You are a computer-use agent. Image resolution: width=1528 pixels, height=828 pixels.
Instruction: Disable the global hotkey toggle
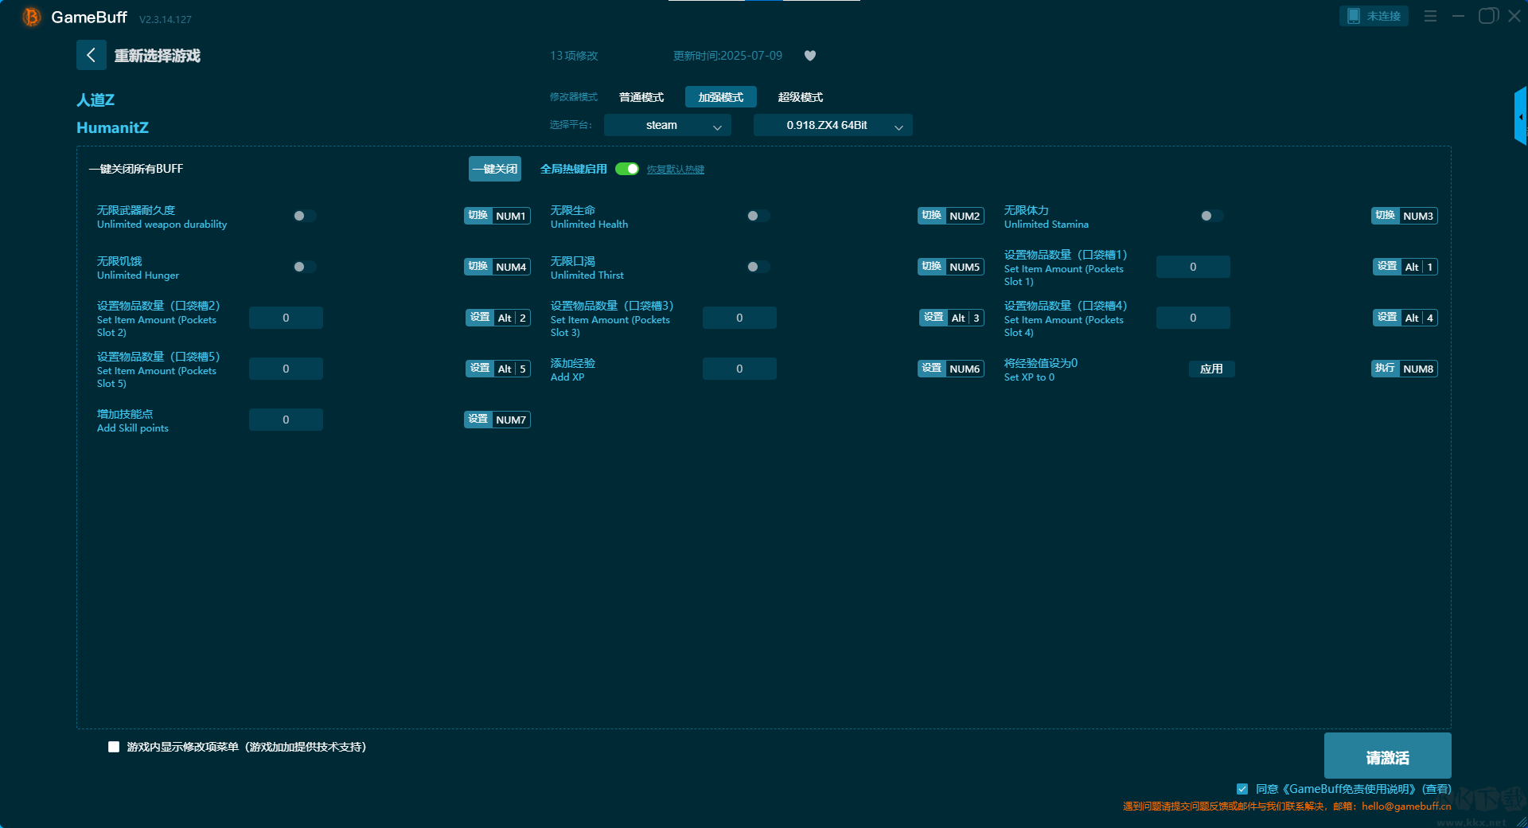627,169
